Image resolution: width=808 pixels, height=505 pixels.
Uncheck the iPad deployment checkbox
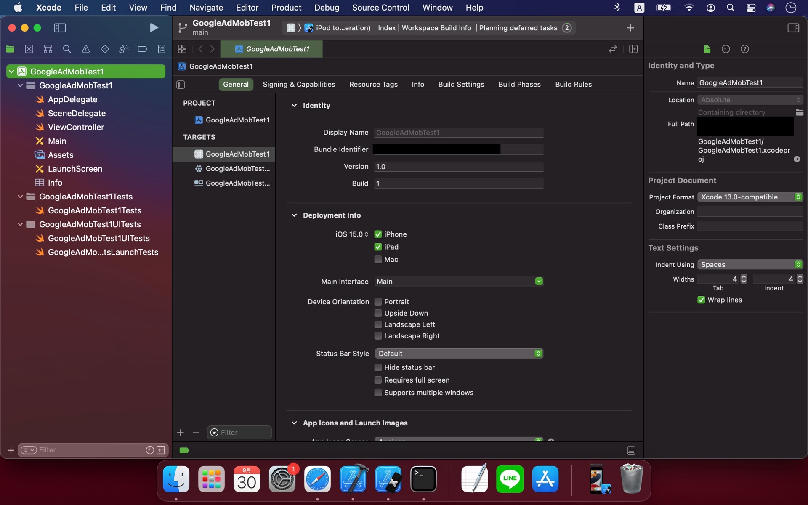(378, 247)
